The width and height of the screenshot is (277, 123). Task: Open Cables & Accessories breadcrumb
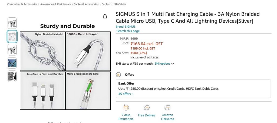tap(86, 4)
